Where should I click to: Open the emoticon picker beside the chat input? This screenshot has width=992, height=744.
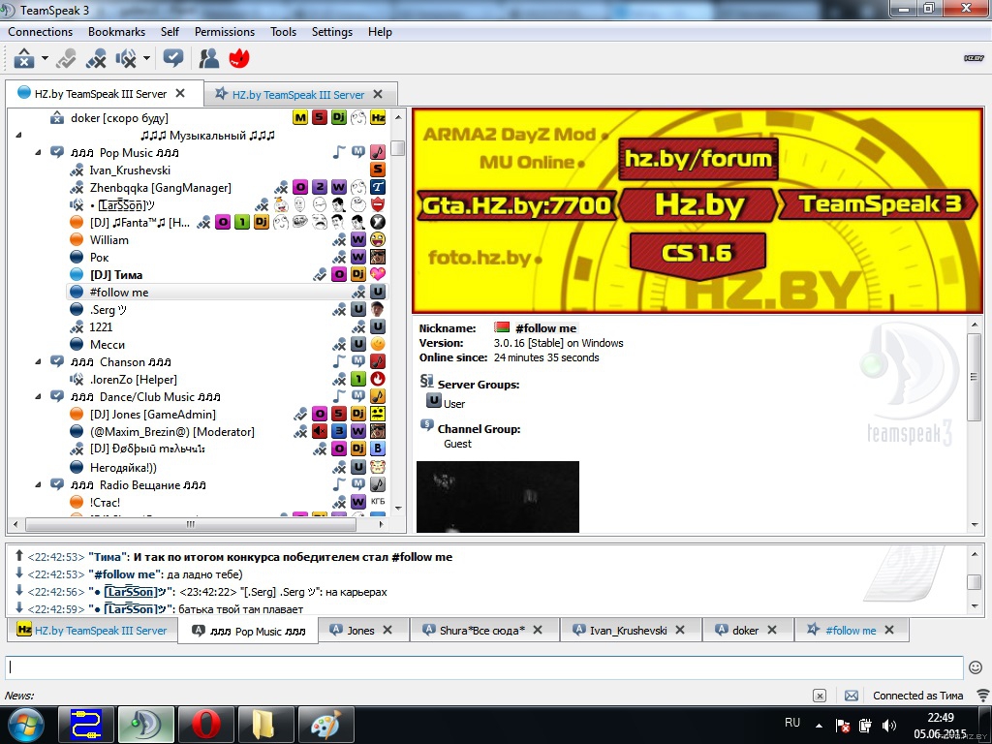[x=976, y=667]
